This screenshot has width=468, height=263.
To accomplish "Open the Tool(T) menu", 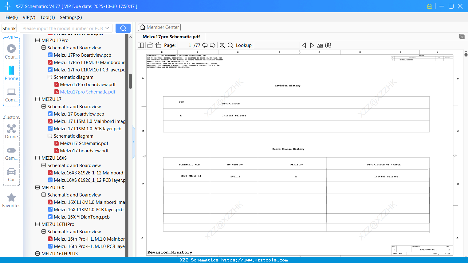I will pos(48,17).
